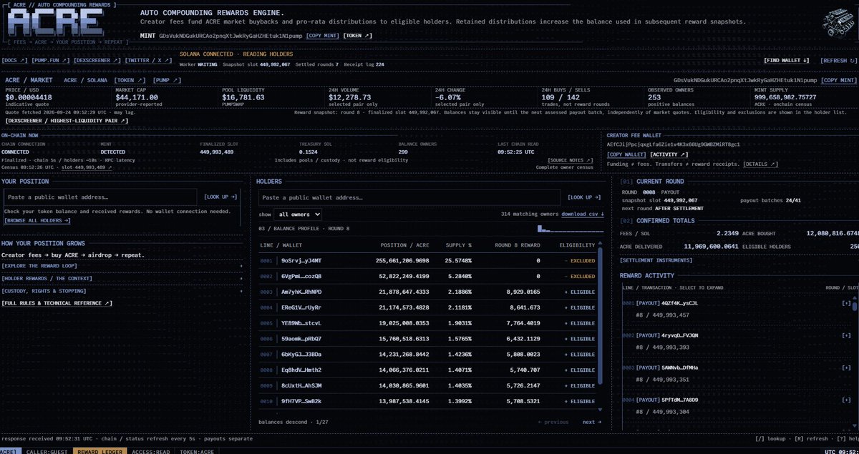Screen dimensions: 859x454
Task: Open the PUMP.FUN link
Action: (51, 61)
